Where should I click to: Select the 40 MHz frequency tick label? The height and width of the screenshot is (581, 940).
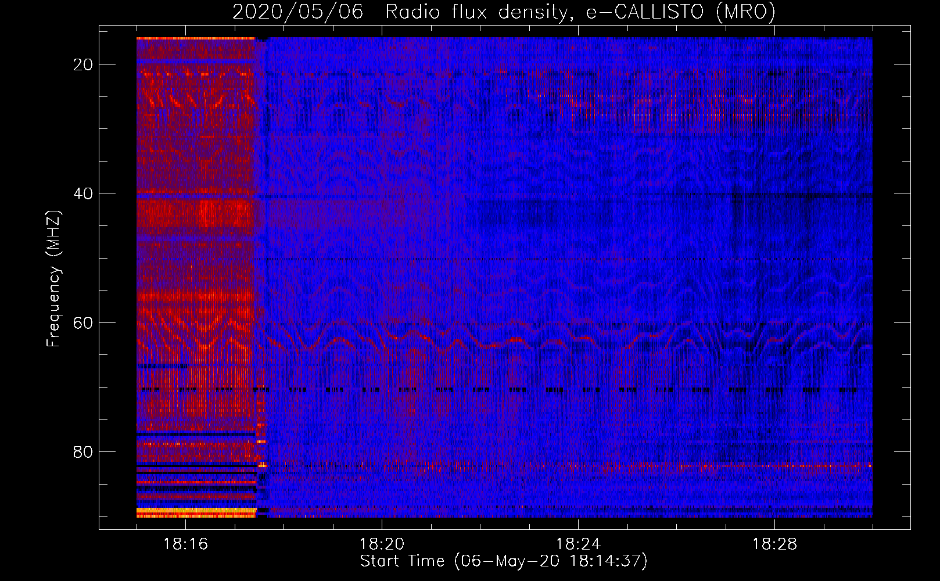coord(83,193)
